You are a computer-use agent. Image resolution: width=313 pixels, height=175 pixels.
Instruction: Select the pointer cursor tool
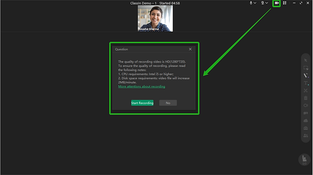[306, 60]
